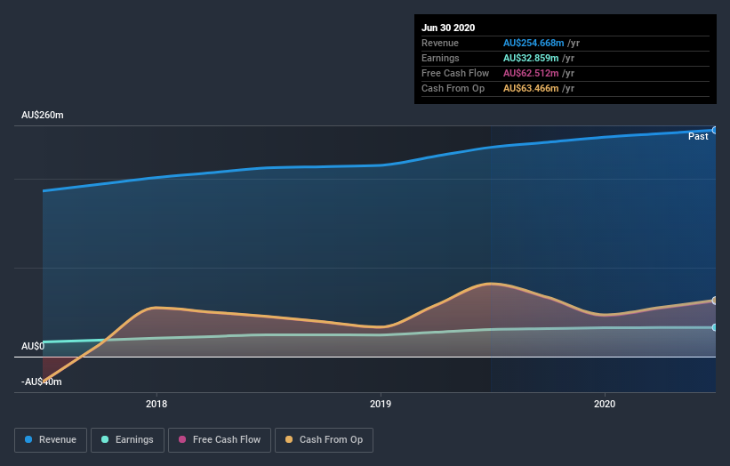Click the Cash From Op value AU$63.466m
Viewport: 730px width, 466px height.
click(531, 88)
